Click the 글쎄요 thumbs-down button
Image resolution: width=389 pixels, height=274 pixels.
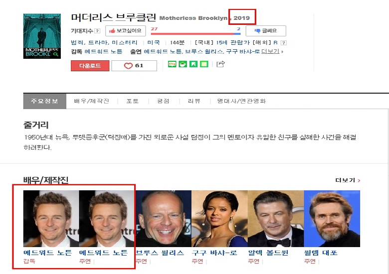pos(265,31)
